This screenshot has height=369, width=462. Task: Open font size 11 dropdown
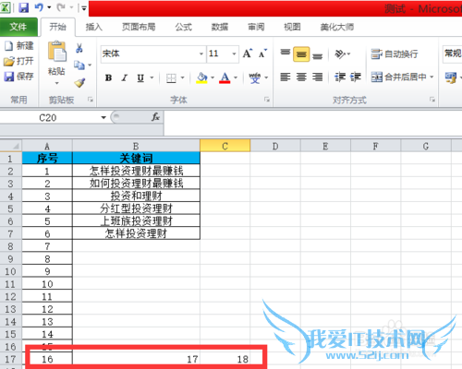234,54
